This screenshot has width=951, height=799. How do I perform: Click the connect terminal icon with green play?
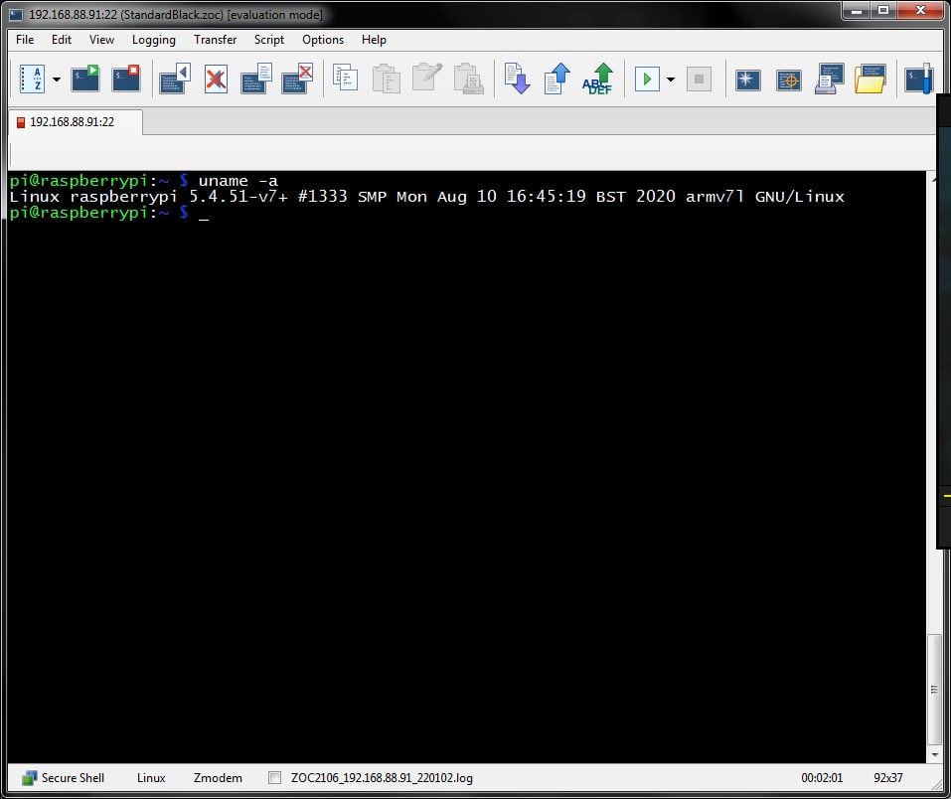point(85,79)
